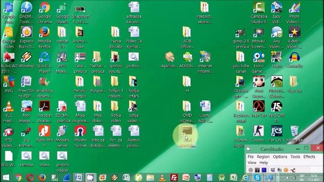Screen dimensions: 324x182
Task: Click the CamStudio Record button
Action: (251, 170)
